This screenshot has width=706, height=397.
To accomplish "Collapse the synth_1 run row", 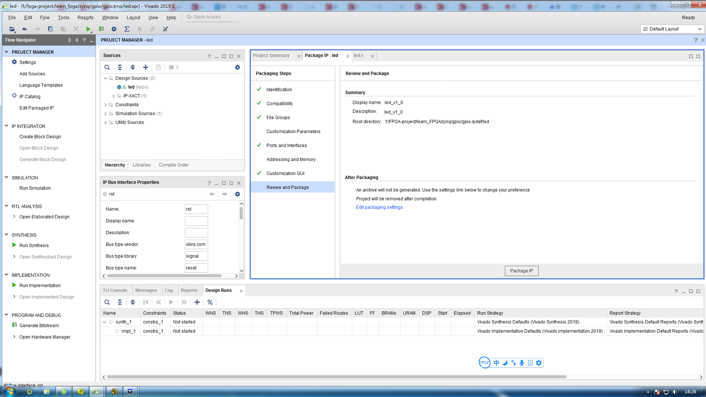I will pos(105,322).
